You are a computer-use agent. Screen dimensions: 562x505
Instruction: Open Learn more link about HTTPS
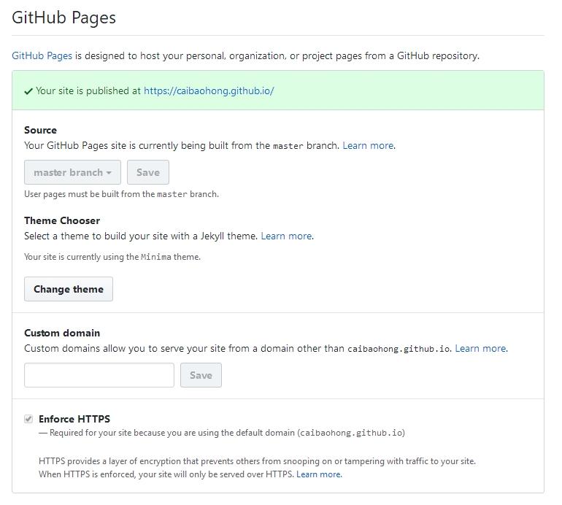tap(319, 474)
